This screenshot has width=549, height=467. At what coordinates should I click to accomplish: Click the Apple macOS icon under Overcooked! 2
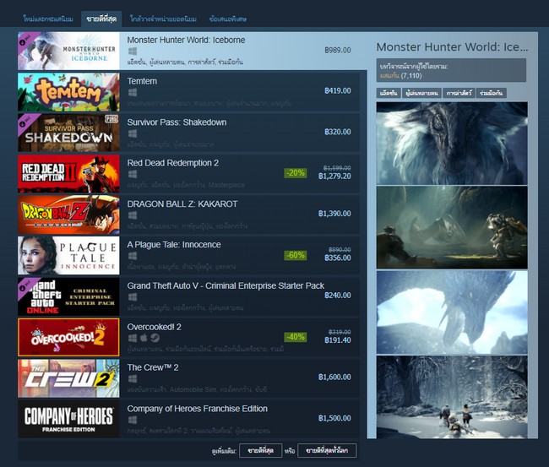click(x=144, y=338)
